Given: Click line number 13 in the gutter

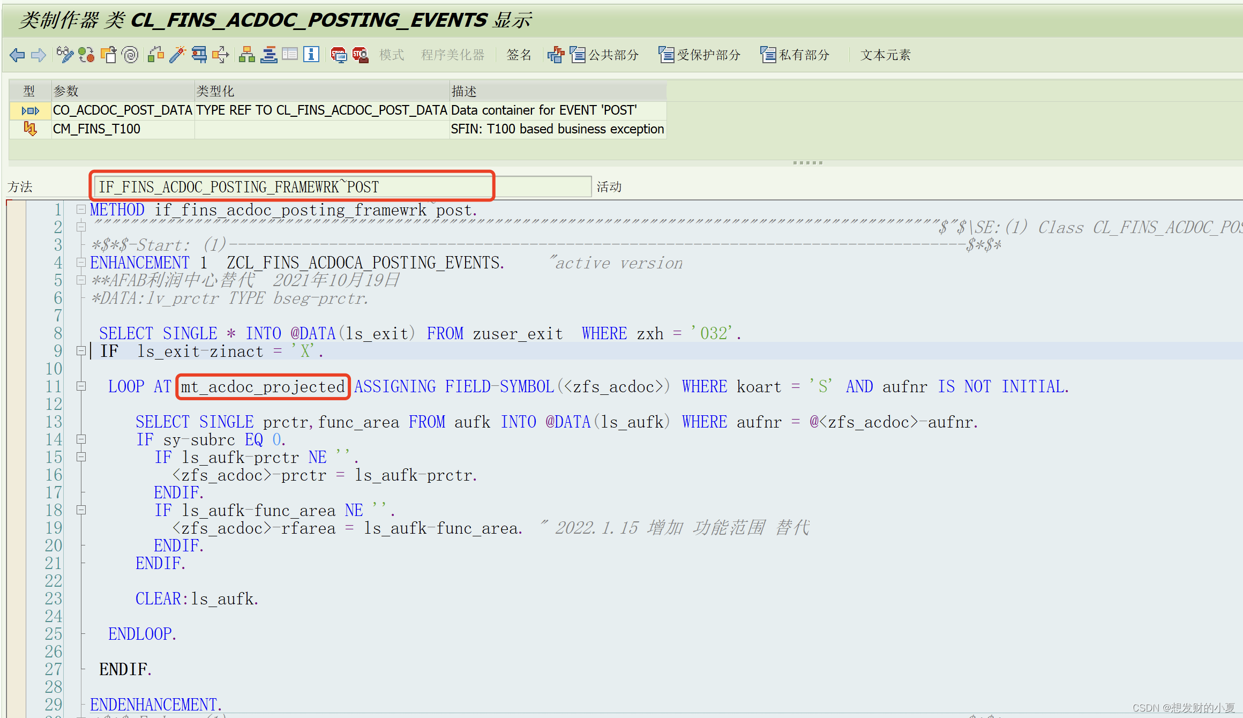Looking at the screenshot, I should 54,422.
